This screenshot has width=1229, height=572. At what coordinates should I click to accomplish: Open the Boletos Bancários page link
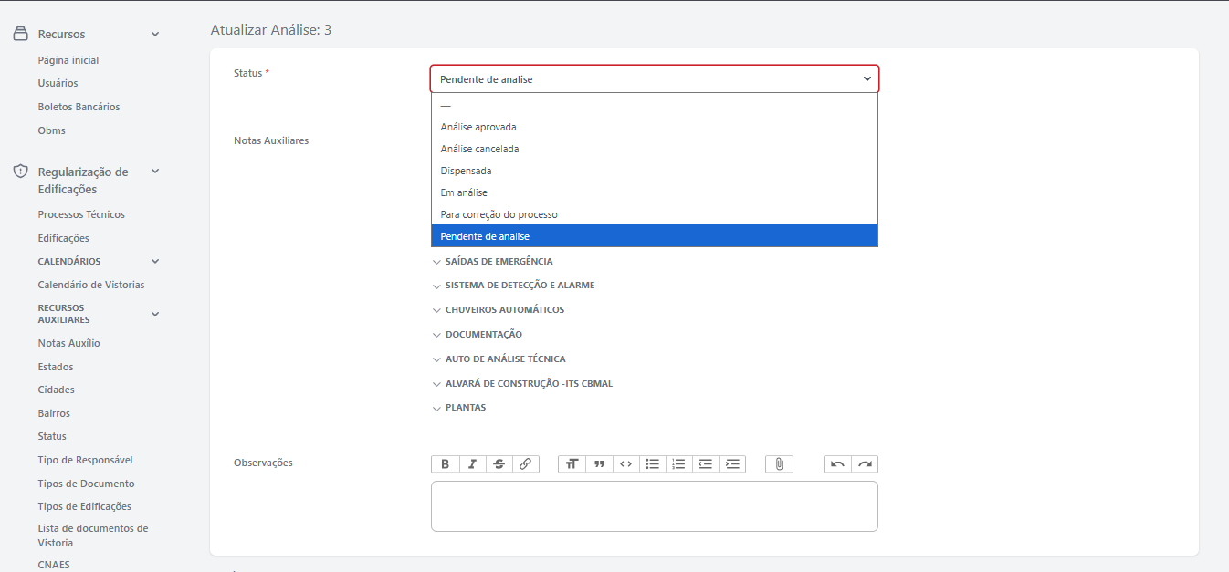point(79,107)
